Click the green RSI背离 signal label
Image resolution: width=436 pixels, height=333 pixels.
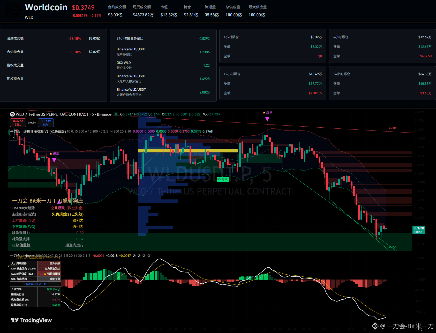[x=222, y=179]
